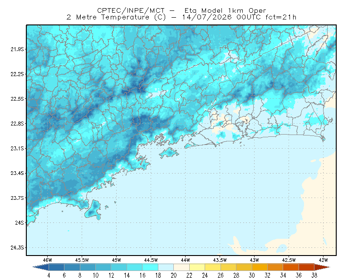Pick the light yellow swatch between 22 and 24
The height and width of the screenshot is (280, 363).
pos(197,267)
